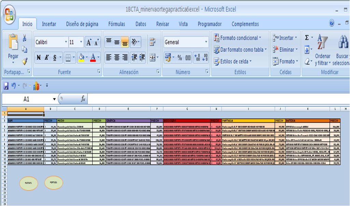Switch to Fórmulas tab
The width and height of the screenshot is (350, 206).
click(x=117, y=24)
